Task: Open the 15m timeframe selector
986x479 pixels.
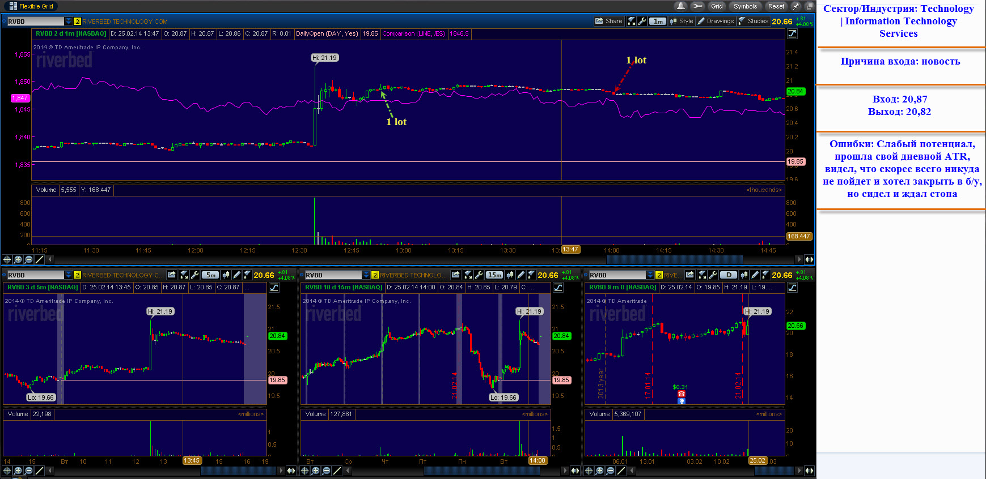Action: pos(494,275)
